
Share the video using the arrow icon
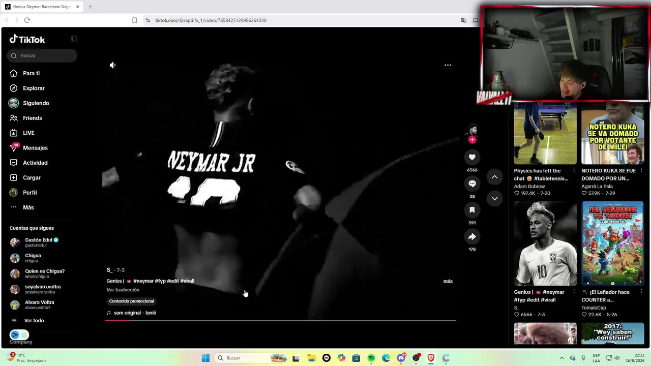point(472,236)
